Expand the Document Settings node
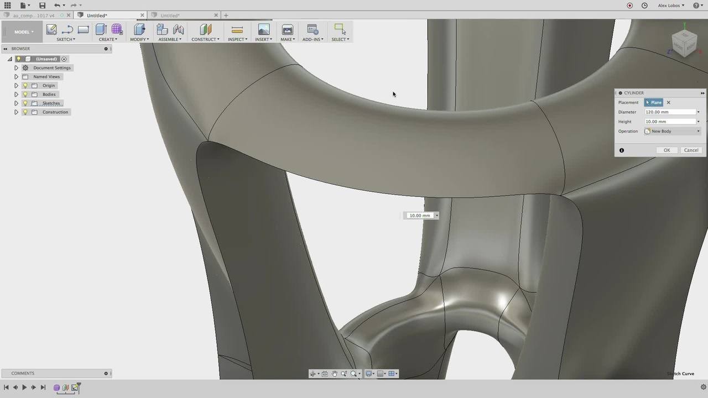Screen dimensions: 708x398 [x=16, y=68]
